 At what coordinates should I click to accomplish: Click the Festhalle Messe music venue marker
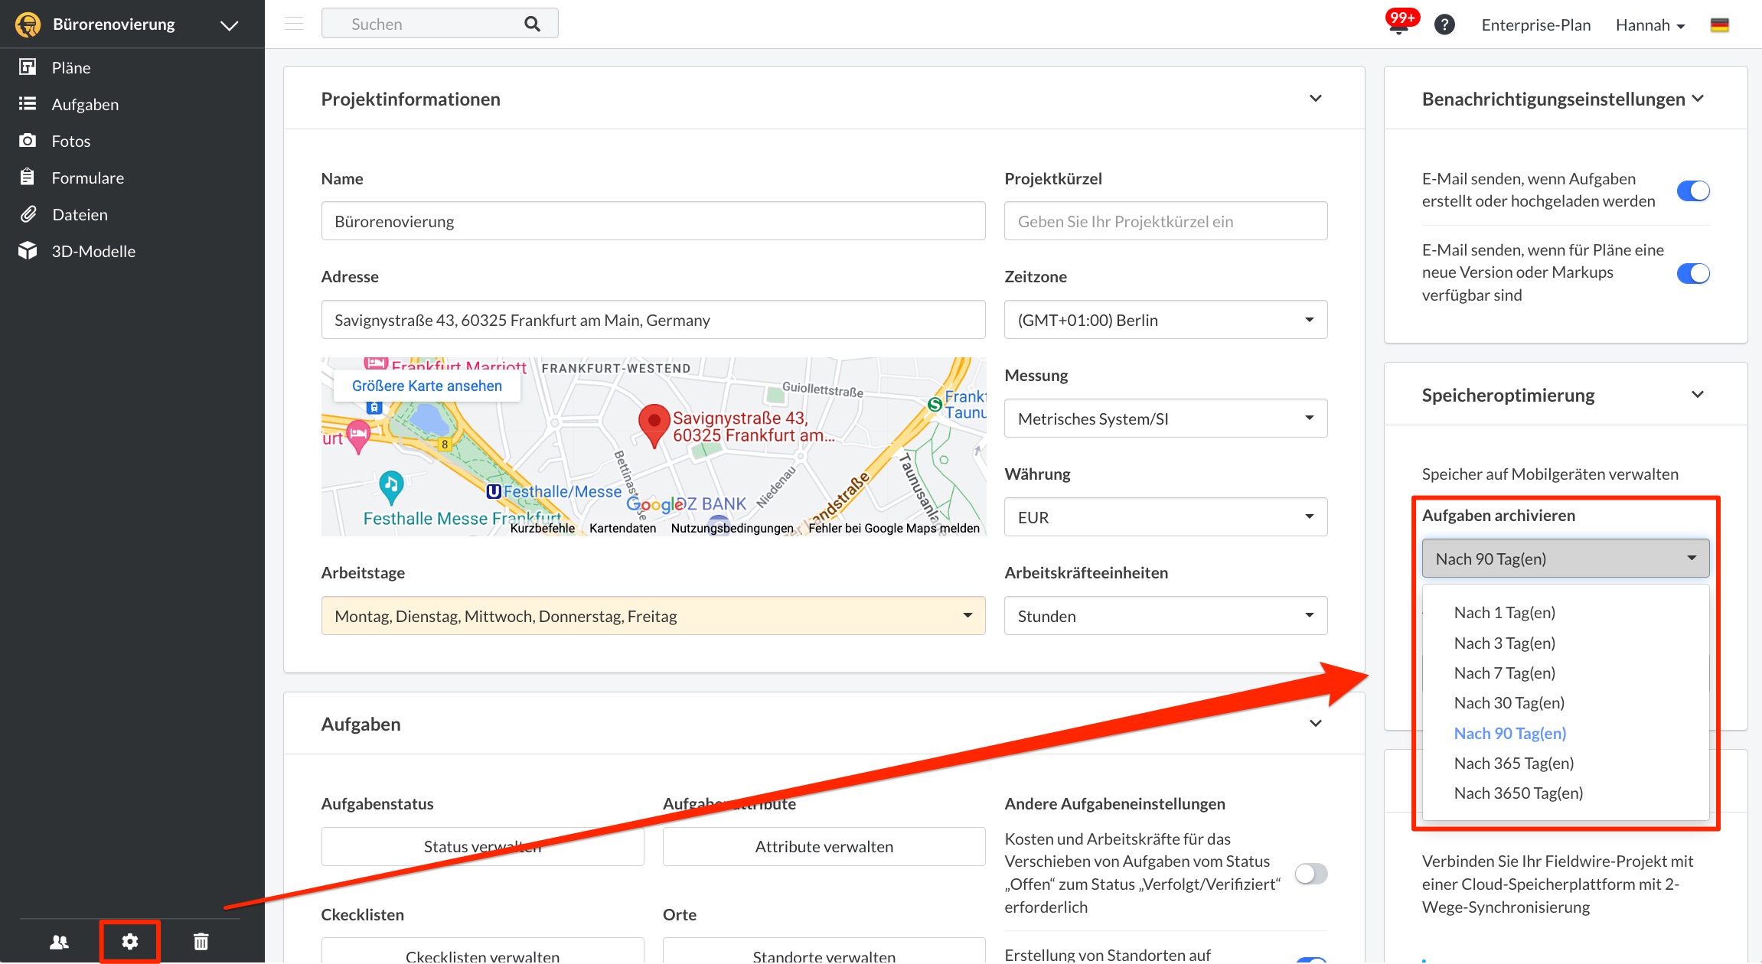[x=391, y=487]
